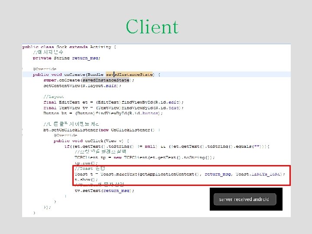Click the "t.show();" line
The height and width of the screenshot is (234, 312).
coord(86,179)
